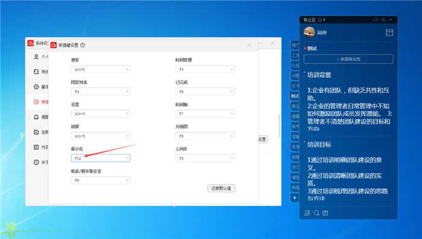Open the contacts icon at panel bottom
The height and width of the screenshot is (239, 422).
pos(307,213)
